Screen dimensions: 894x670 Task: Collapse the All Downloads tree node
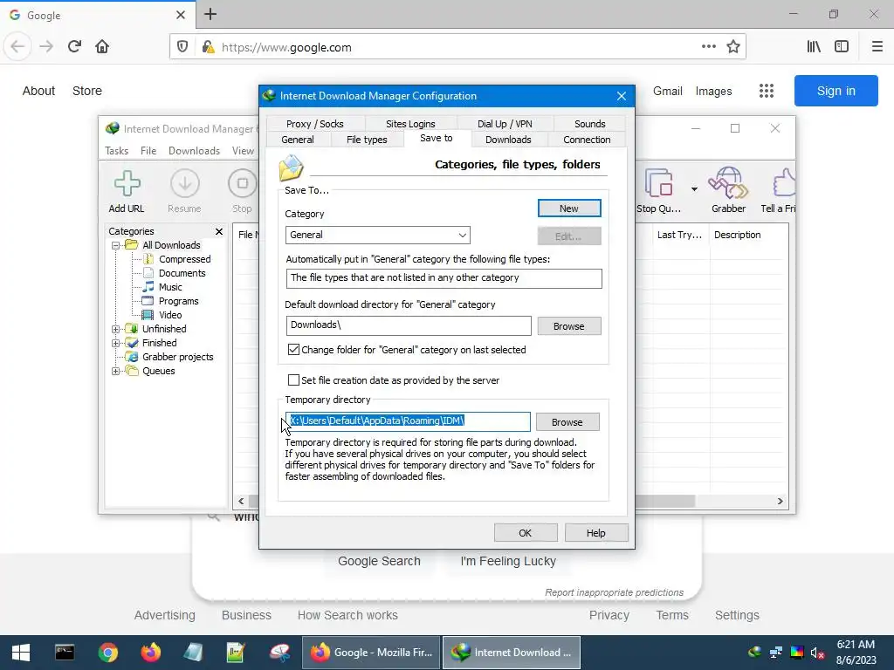[116, 245]
